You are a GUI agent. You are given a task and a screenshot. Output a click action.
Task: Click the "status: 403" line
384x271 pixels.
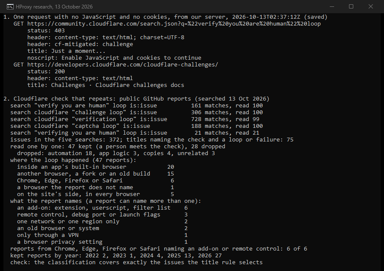coord(46,31)
